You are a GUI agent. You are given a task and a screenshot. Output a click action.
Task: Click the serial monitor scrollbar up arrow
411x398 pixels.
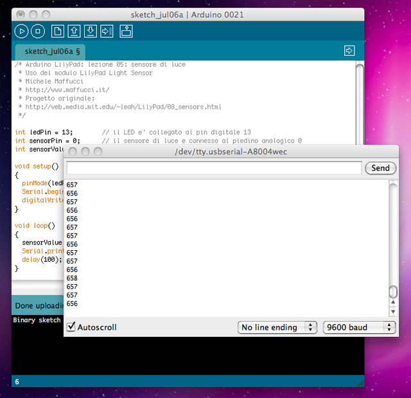tap(393, 303)
